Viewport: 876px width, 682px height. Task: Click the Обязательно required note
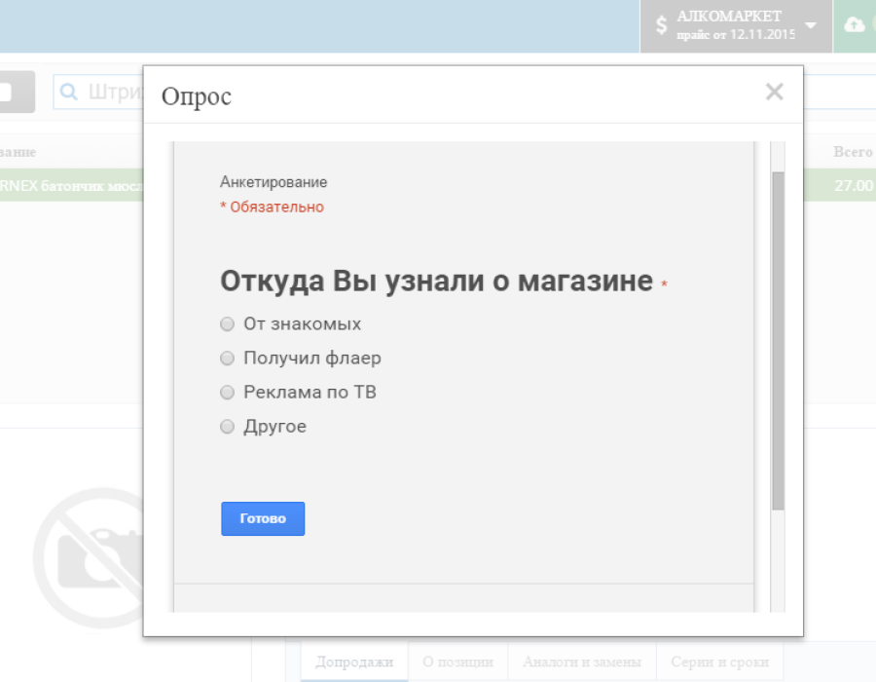[273, 208]
